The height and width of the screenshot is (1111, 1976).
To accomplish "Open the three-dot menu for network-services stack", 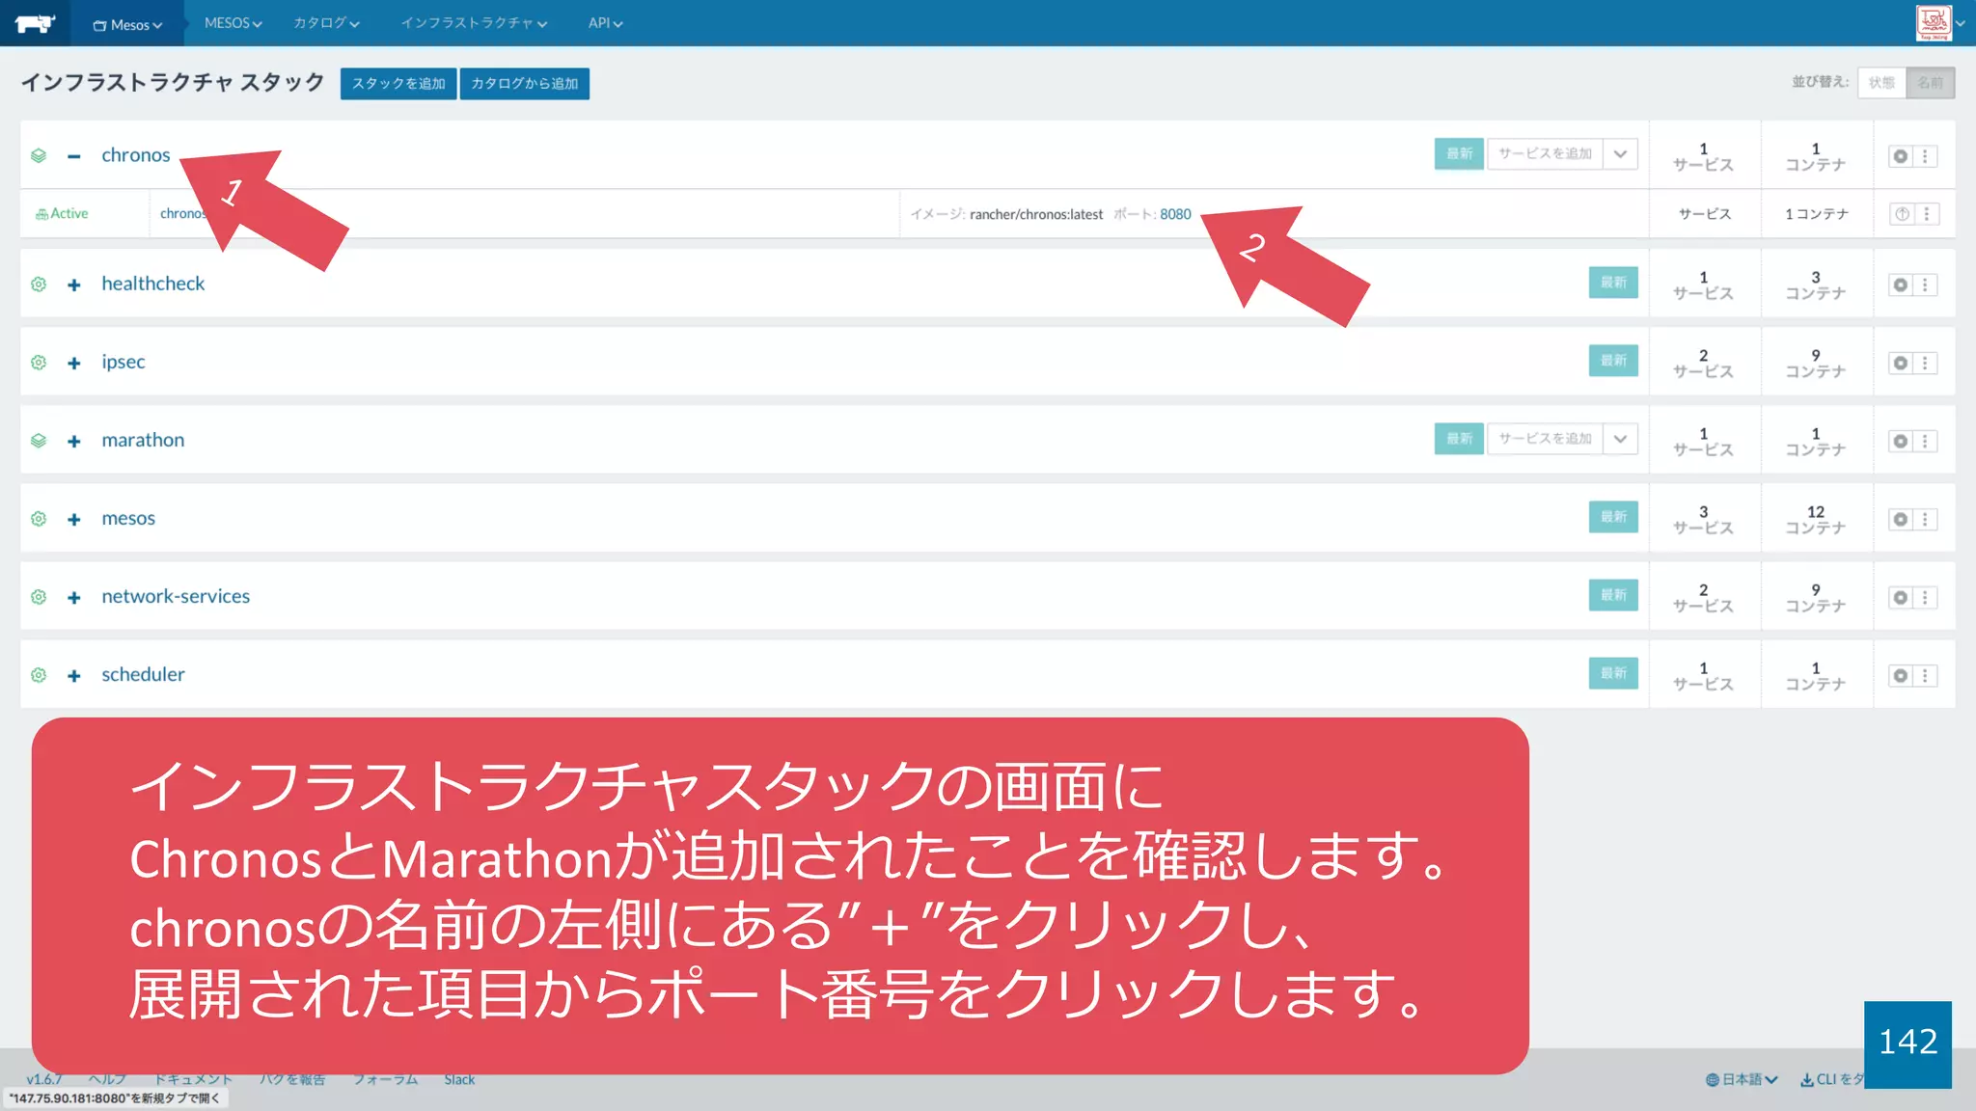I will pyautogui.click(x=1926, y=598).
